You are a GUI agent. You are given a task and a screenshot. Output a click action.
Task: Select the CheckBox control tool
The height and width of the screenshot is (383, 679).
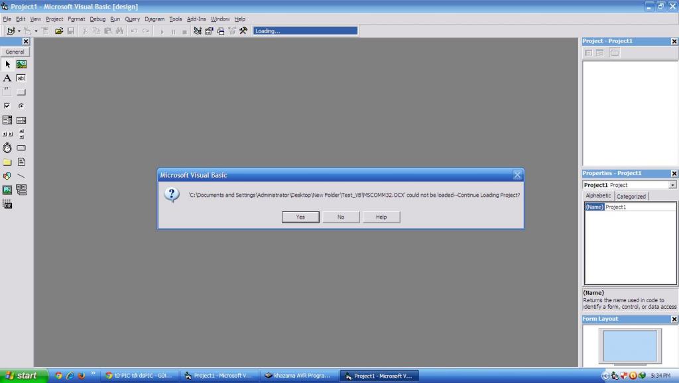tap(7, 106)
